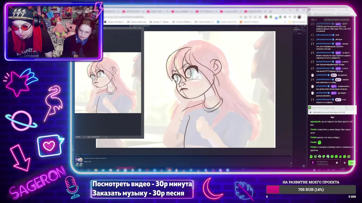Click the donation goal progress bar 705 RUB

[311, 190]
